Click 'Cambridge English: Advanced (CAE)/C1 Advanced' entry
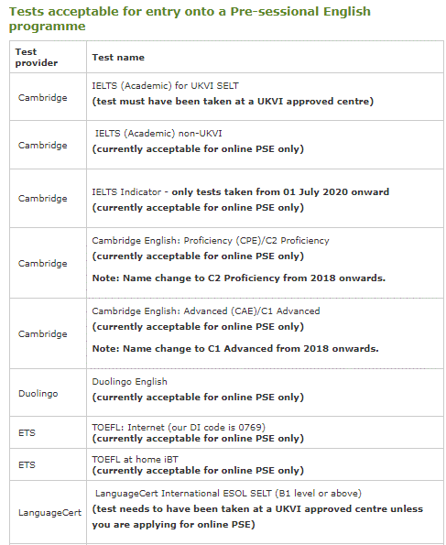 coord(206,311)
